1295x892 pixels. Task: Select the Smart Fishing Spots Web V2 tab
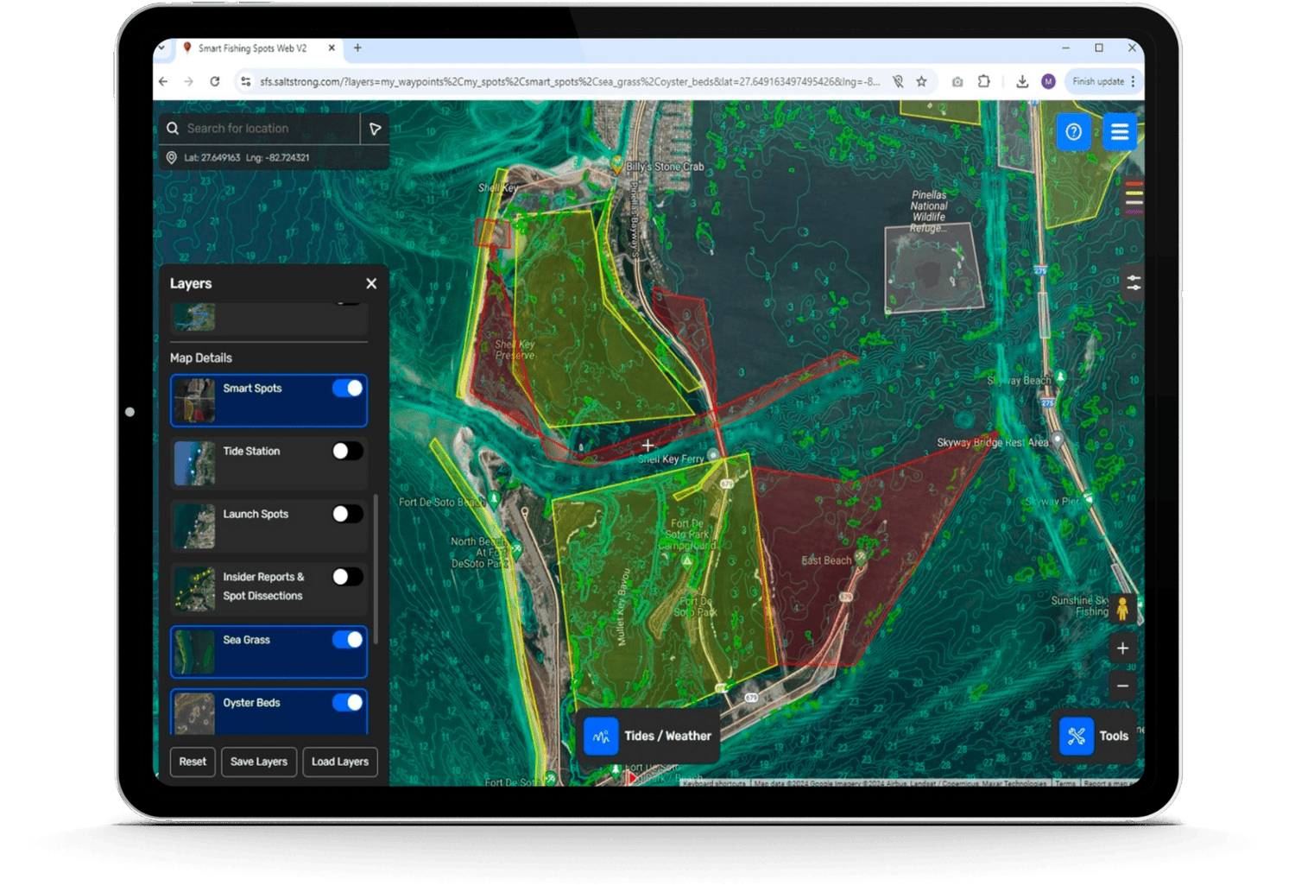click(x=252, y=48)
